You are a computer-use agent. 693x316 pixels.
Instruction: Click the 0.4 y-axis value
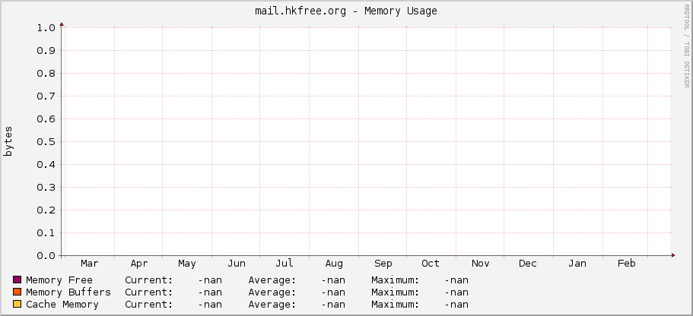click(46, 165)
